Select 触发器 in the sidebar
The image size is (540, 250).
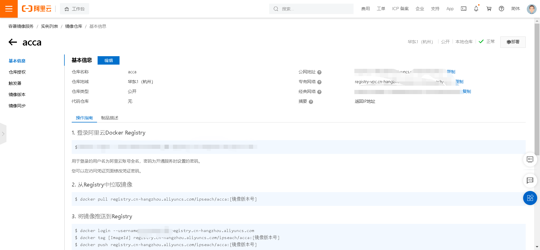click(x=15, y=83)
